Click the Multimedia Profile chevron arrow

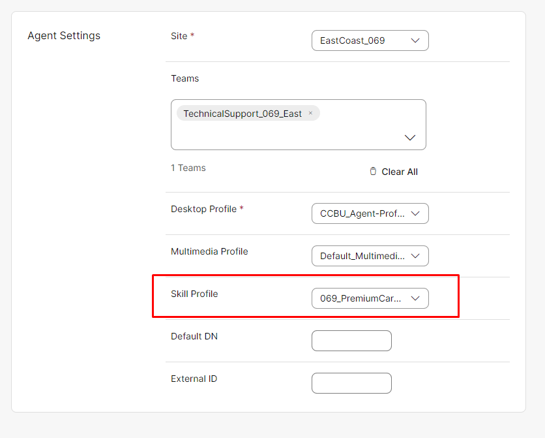[415, 256]
